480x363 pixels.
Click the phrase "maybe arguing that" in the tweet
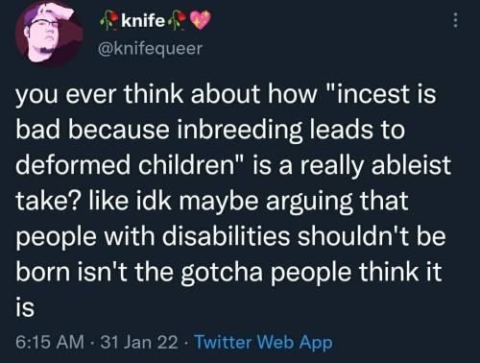(x=295, y=202)
